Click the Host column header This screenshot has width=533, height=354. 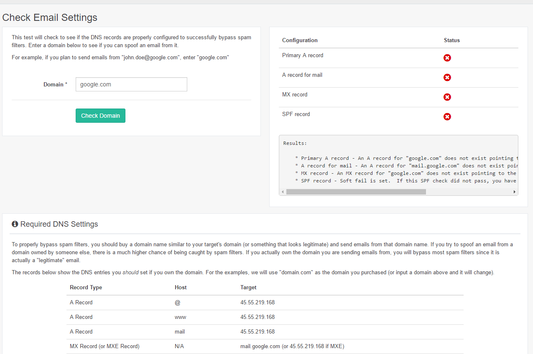click(180, 287)
